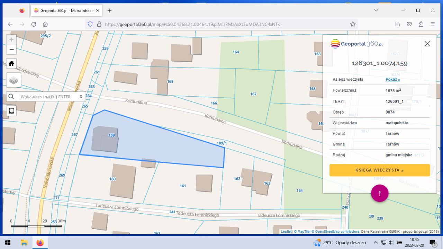This screenshot has height=249, width=443.
Task: Open the Firefox application menu
Action: tap(433, 24)
